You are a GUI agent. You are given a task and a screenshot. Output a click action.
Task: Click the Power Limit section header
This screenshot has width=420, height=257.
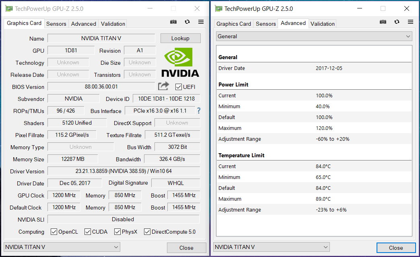click(x=233, y=84)
